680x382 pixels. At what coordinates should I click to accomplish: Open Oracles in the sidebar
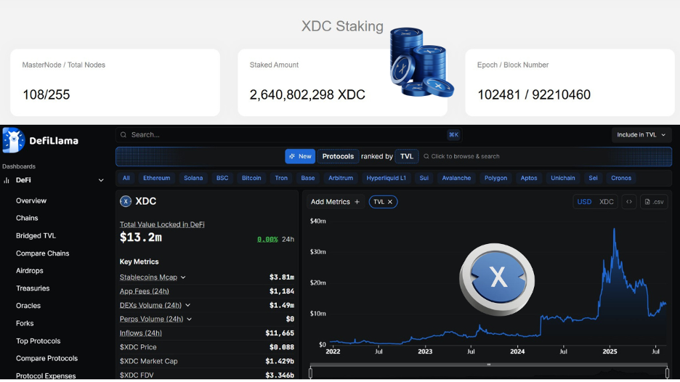point(28,306)
